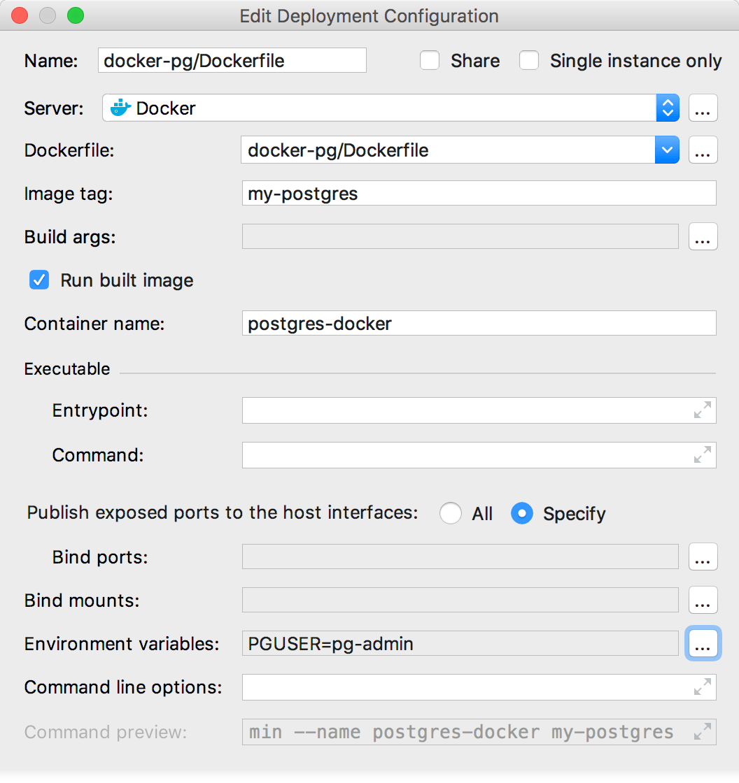Image resolution: width=739 pixels, height=783 pixels.
Task: Open the Build args editor ellipsis icon
Action: [x=703, y=236]
